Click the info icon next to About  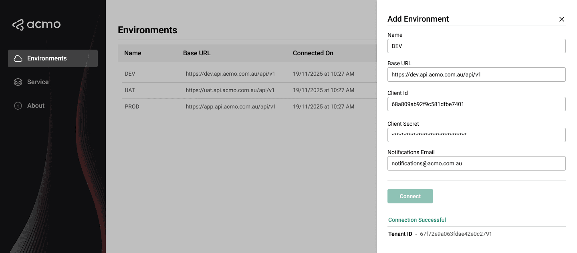(x=18, y=105)
